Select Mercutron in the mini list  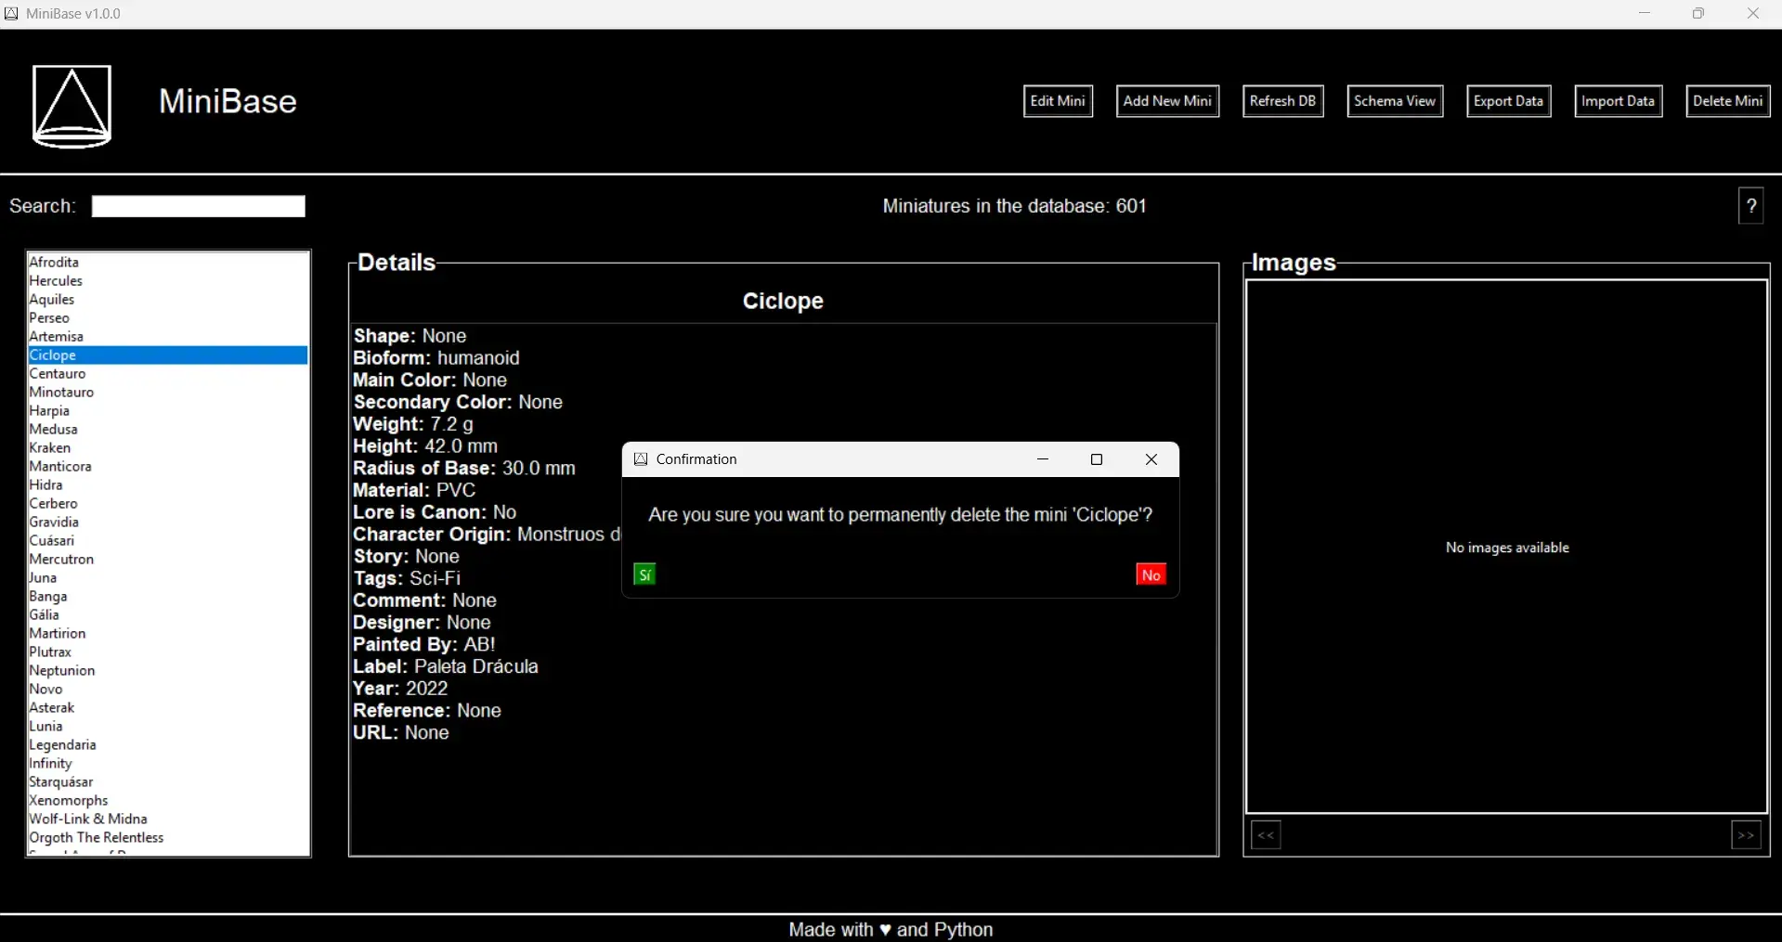click(x=168, y=560)
